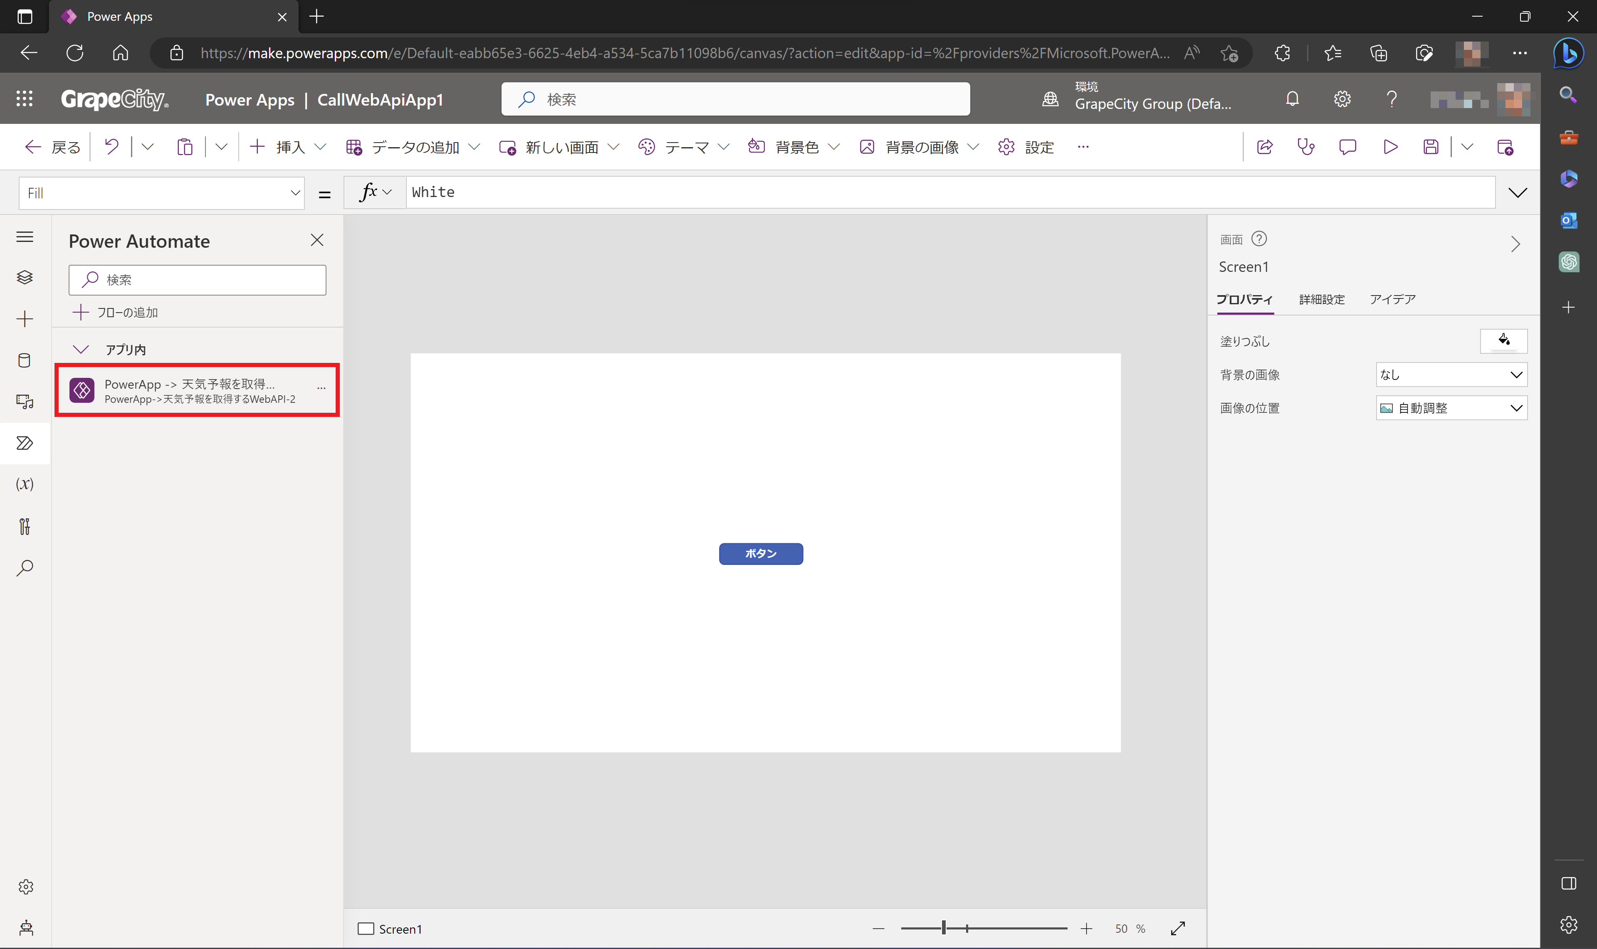
Task: Click the 戻る back button
Action: click(x=52, y=147)
